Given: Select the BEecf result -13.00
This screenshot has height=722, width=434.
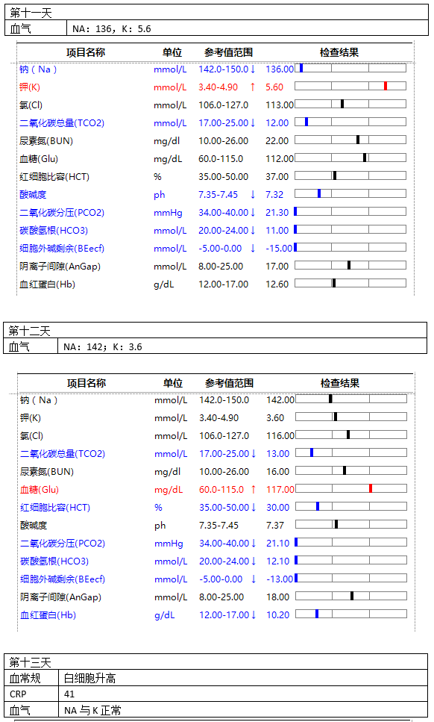Looking at the screenshot, I should pyautogui.click(x=280, y=579).
